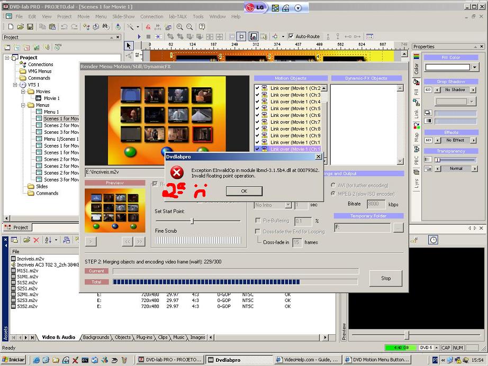Select Incriveis.m2v in the asset list
Screen dimensions: 488x366
pyautogui.click(x=30, y=259)
